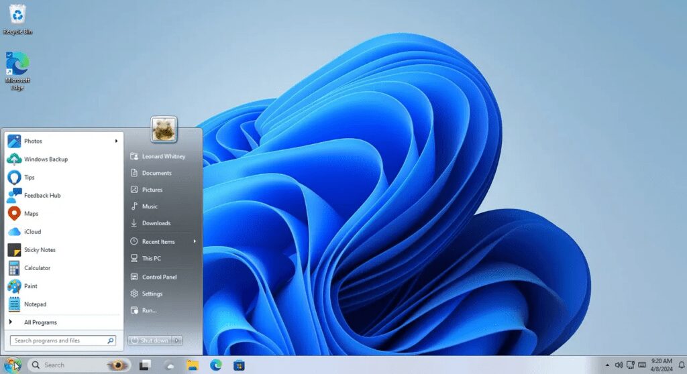The image size is (687, 374).
Task: Launch Sticky Notes
Action: pyautogui.click(x=39, y=250)
